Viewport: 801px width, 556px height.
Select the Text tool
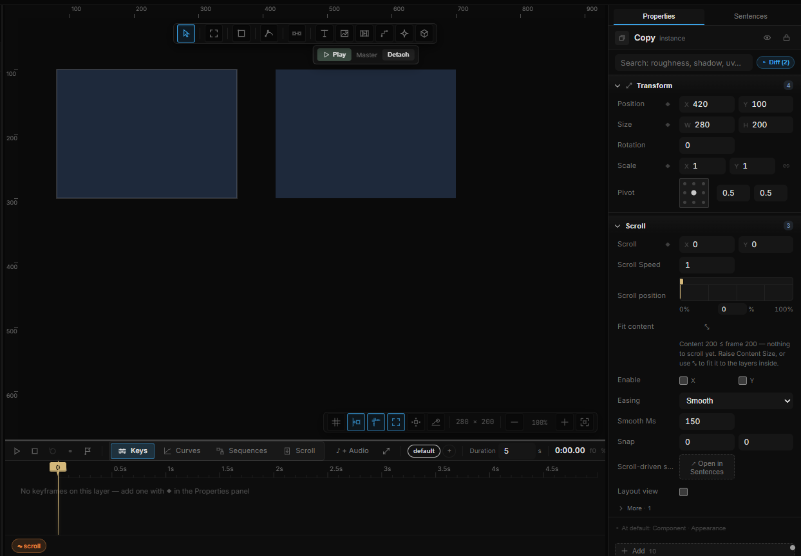325,33
